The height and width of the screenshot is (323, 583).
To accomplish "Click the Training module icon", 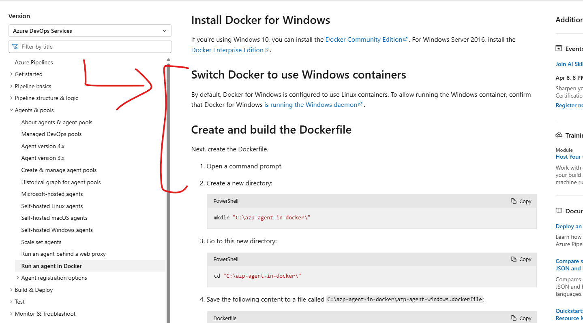I will coord(559,135).
